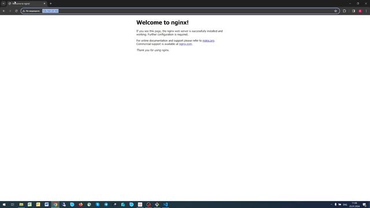Select the Welcome to nginx tab

click(27, 3)
